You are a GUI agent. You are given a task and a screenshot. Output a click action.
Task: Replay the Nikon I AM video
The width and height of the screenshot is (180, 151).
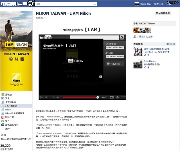(76, 61)
